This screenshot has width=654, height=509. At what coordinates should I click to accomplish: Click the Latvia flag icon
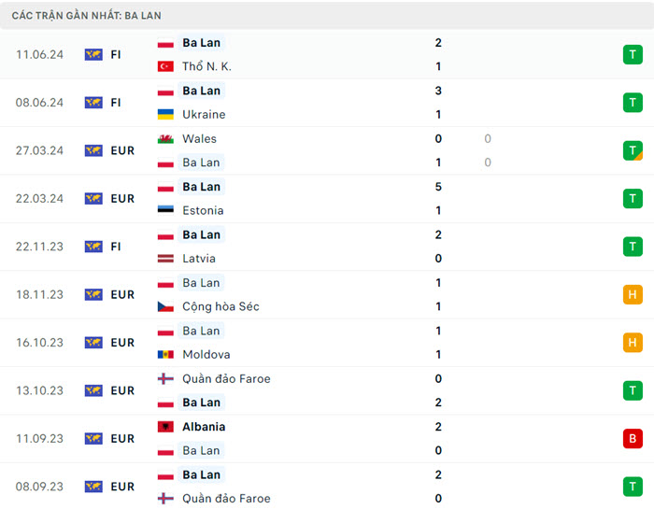pyautogui.click(x=165, y=259)
